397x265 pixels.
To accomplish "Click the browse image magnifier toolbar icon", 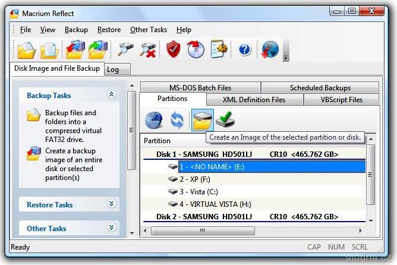I will tap(125, 49).
